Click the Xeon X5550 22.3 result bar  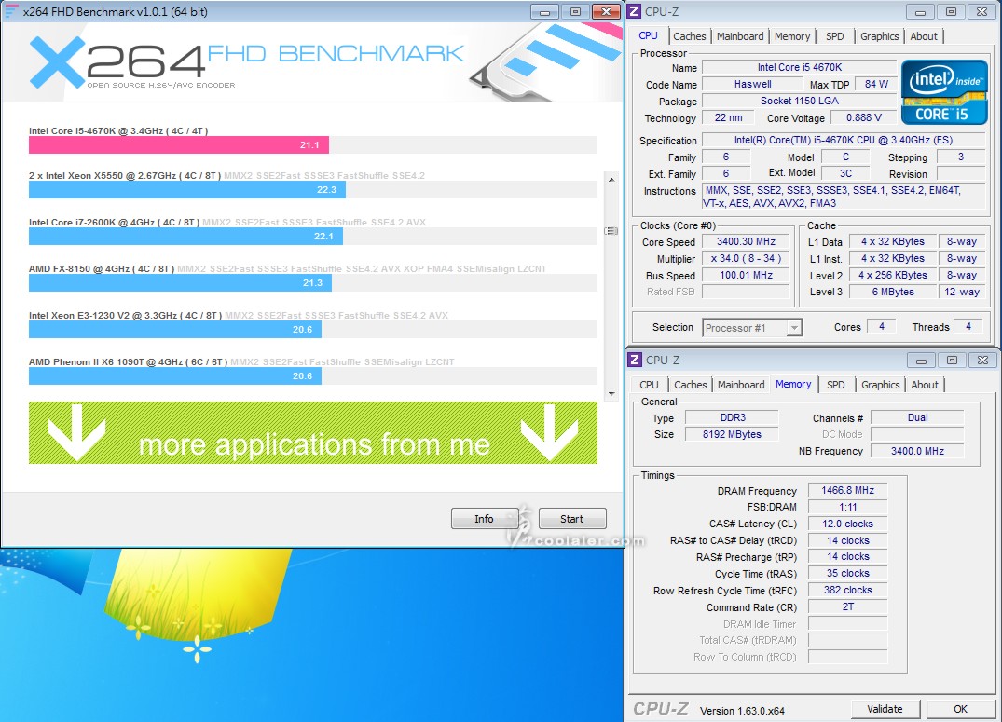(187, 190)
